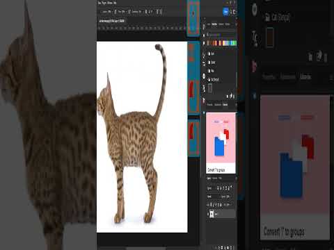
Task: Delete swatch trash icon in Swatches panel
Action: point(234,96)
